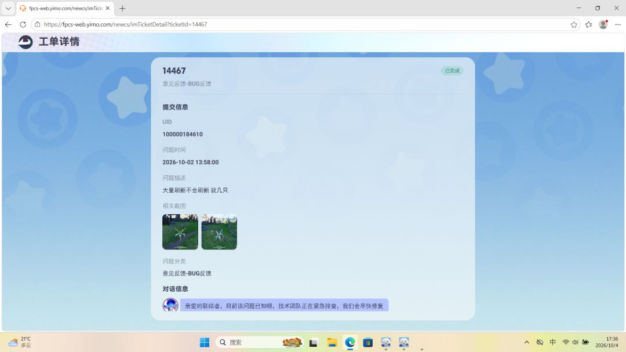Click the 意见反馈-BUG反馈 subtitle under ticket number

coord(187,84)
